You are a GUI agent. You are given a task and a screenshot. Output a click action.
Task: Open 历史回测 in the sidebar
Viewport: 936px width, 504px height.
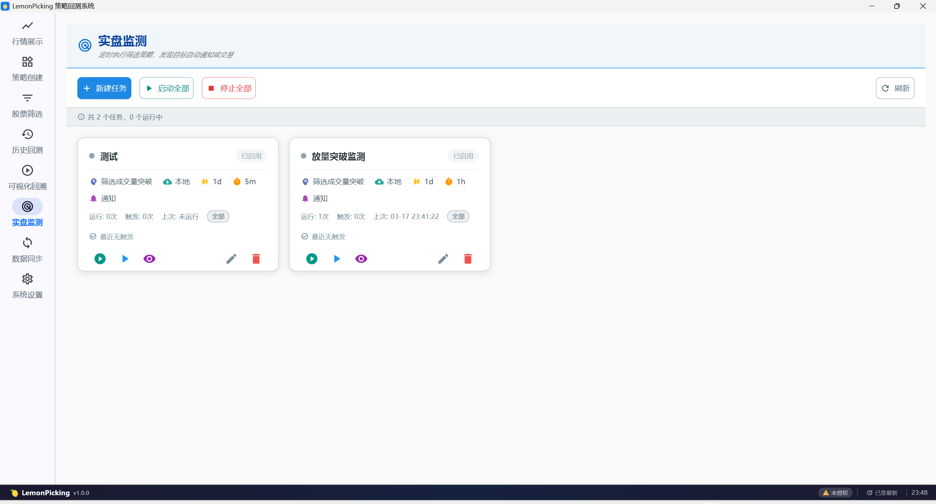tap(27, 141)
